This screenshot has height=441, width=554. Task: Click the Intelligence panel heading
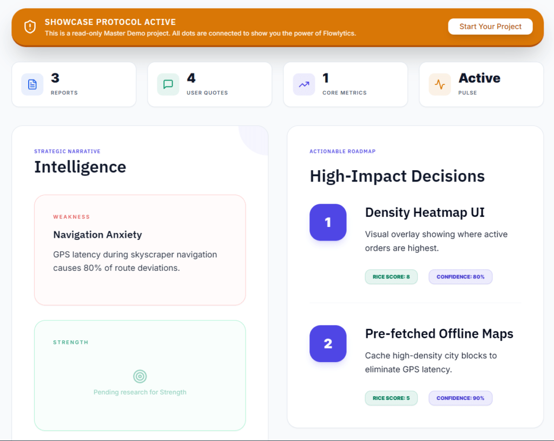point(80,167)
